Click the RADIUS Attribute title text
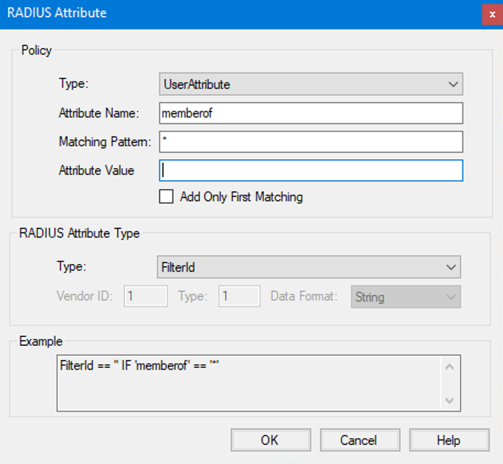The height and width of the screenshot is (464, 503). (x=57, y=13)
